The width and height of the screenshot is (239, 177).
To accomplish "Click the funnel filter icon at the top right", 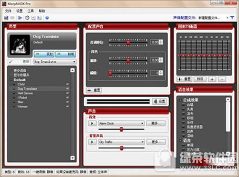I will point(232,18).
